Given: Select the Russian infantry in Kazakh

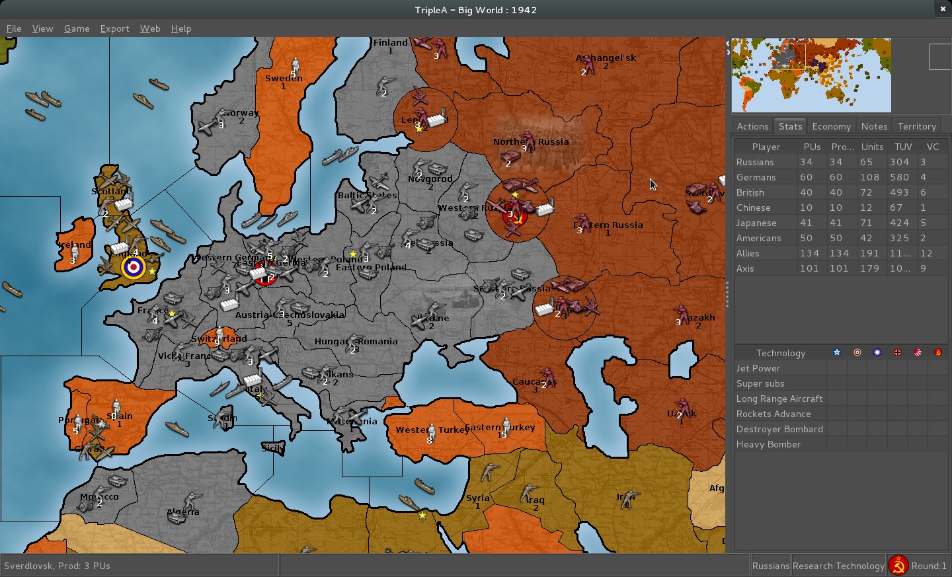Looking at the screenshot, I should coord(682,313).
